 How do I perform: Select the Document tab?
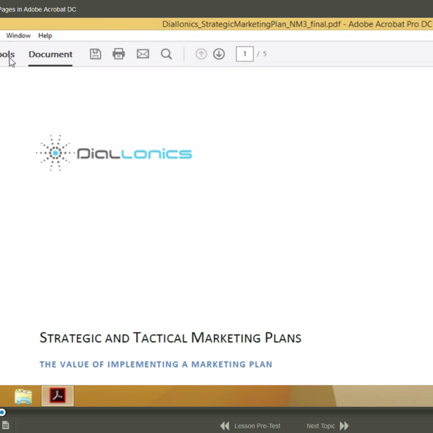(50, 54)
